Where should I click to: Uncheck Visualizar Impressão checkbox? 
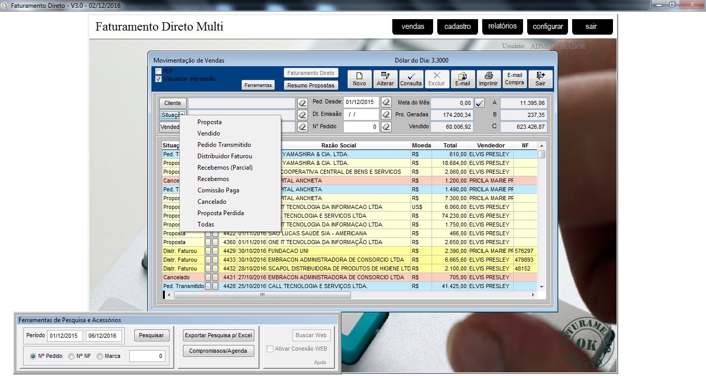pos(159,79)
